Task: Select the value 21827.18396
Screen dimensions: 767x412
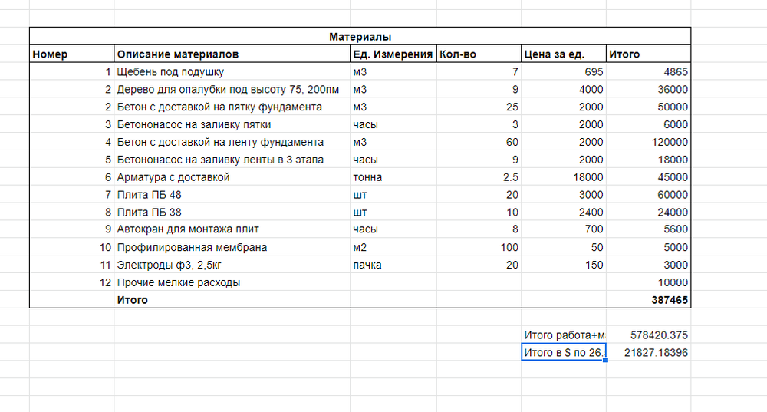Action: 649,352
